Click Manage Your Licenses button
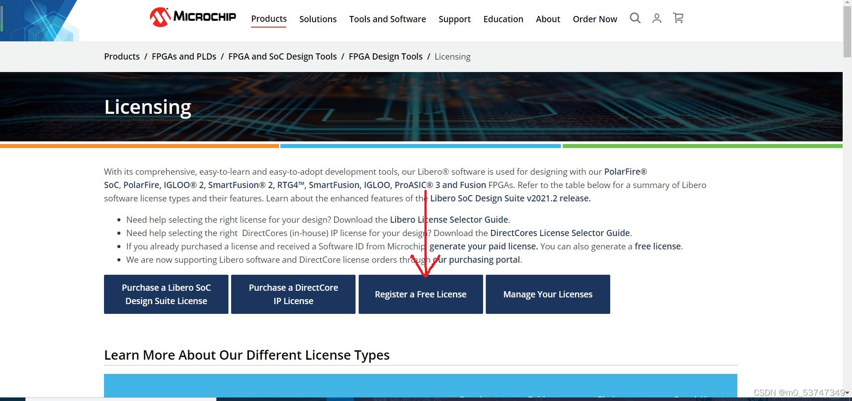Image resolution: width=852 pixels, height=401 pixels. coord(548,294)
